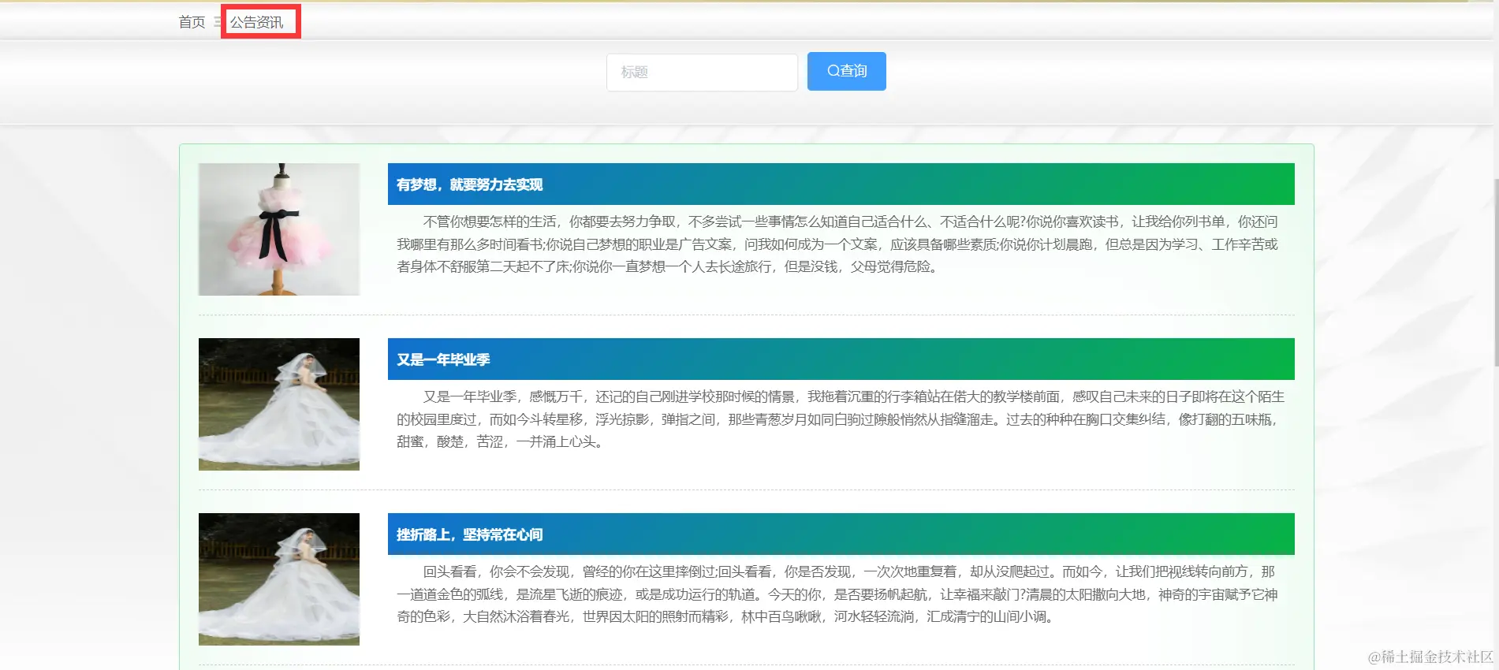Focus the 标题 search input field
The width and height of the screenshot is (1499, 670).
click(702, 72)
